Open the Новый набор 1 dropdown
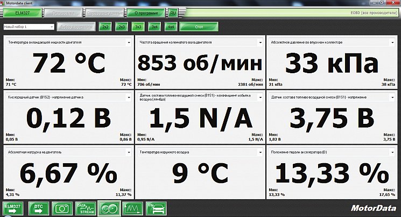Viewport: 401px width, 217px height. coord(29,26)
